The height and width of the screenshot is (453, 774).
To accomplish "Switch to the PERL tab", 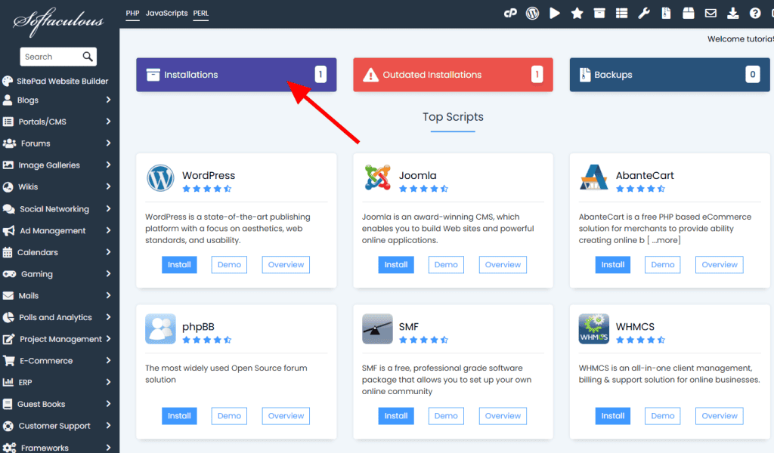I will (x=200, y=14).
